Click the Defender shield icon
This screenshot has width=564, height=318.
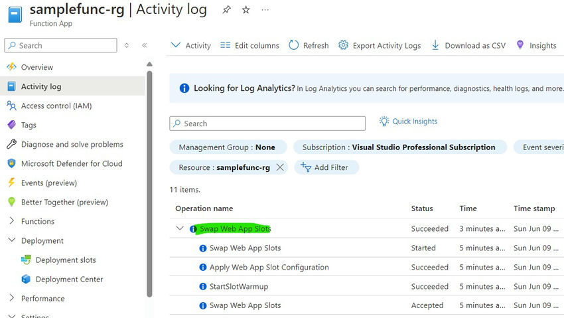11,163
